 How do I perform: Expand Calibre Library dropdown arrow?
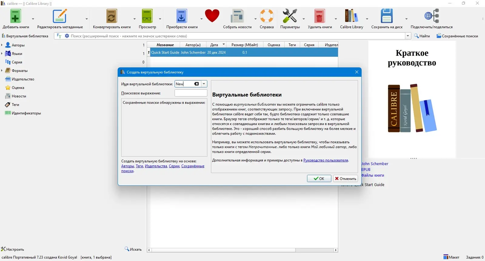click(367, 19)
